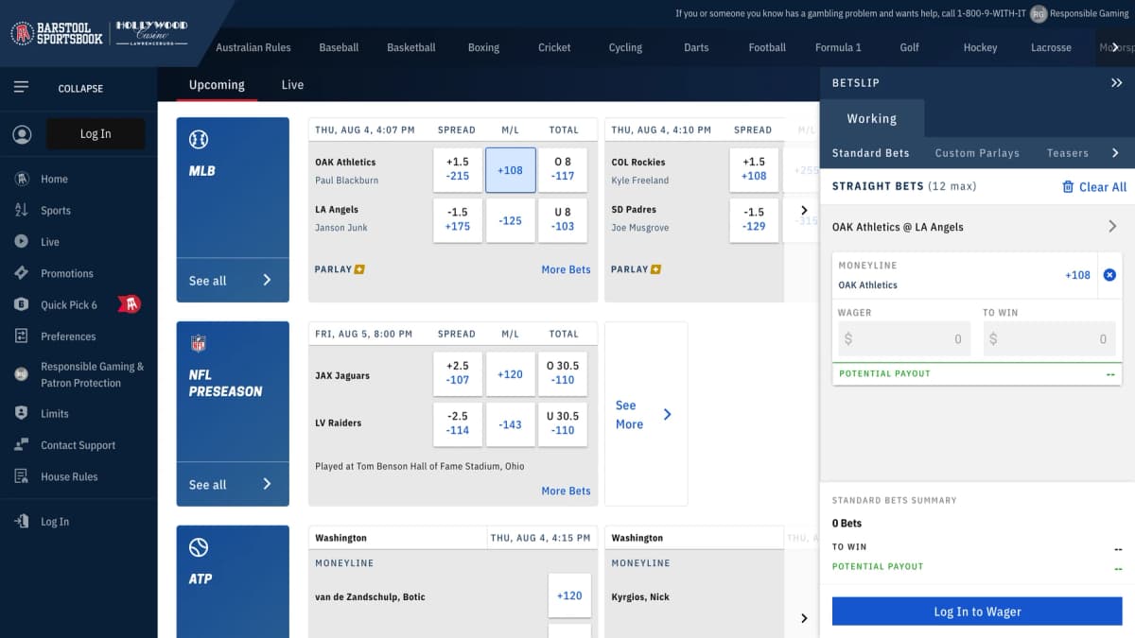Screen dimensions: 1135x638
Task: Click the black Log In button
Action: [96, 134]
